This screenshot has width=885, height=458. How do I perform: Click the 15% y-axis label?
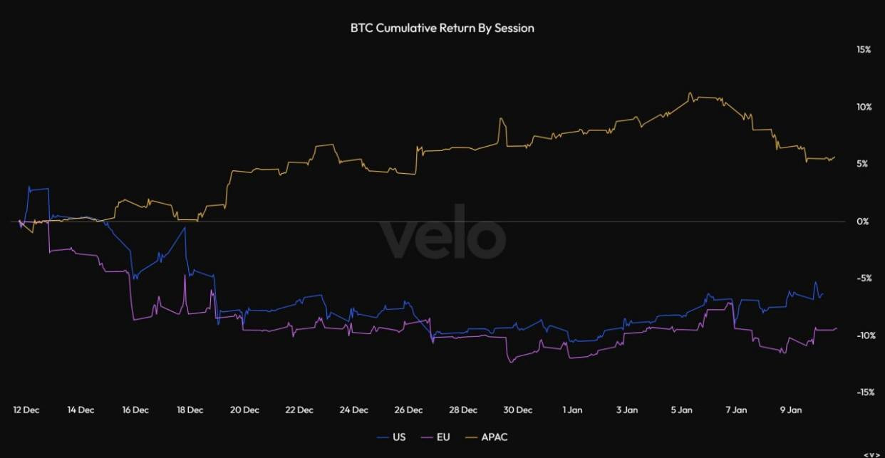point(863,50)
